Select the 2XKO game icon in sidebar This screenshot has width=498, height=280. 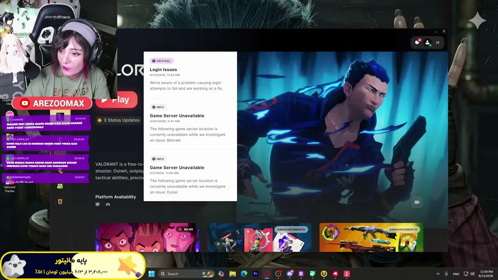[60, 186]
